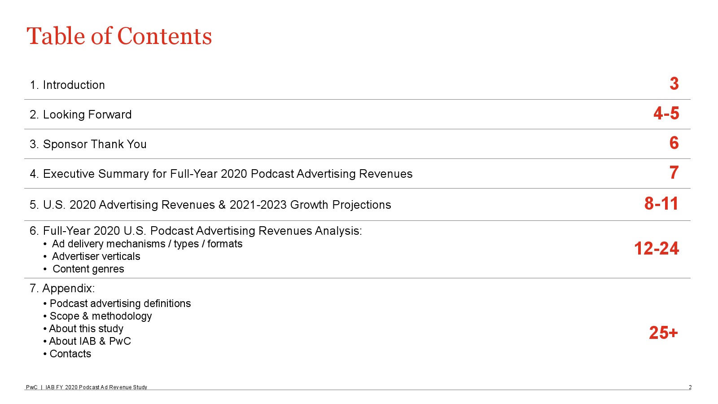Choose the Content genres bullet
This screenshot has width=718, height=404.
(x=88, y=269)
